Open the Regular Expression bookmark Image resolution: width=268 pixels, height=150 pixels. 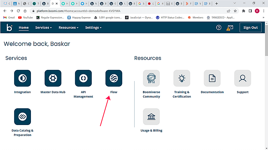pos(50,17)
